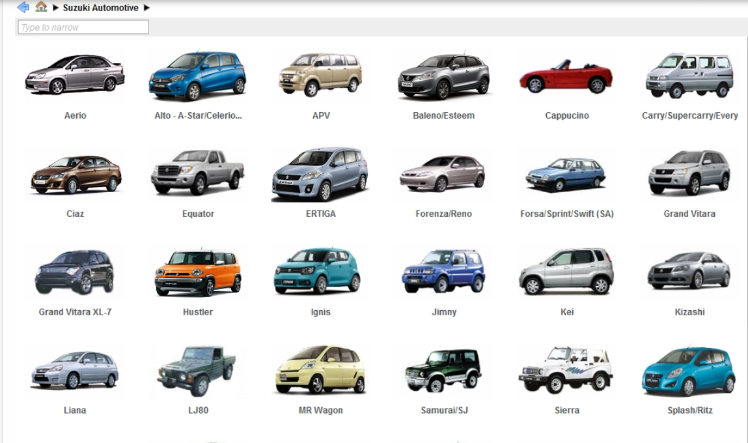
Task: Open the Carry/Supercarry/Every van image
Action: (x=689, y=76)
